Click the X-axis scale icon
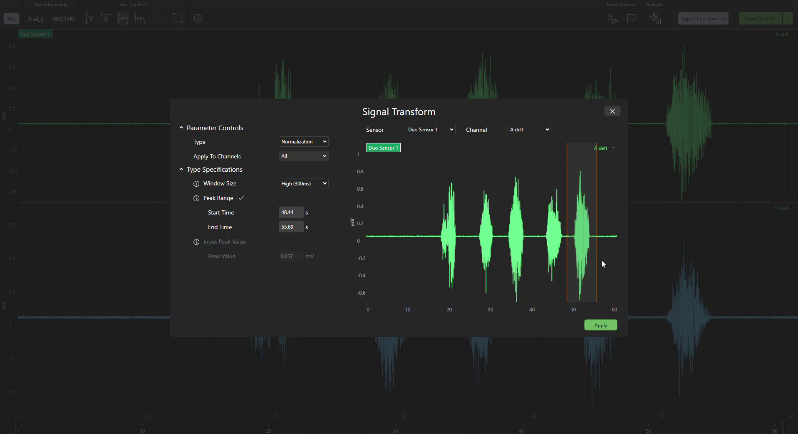798x434 pixels. click(106, 19)
